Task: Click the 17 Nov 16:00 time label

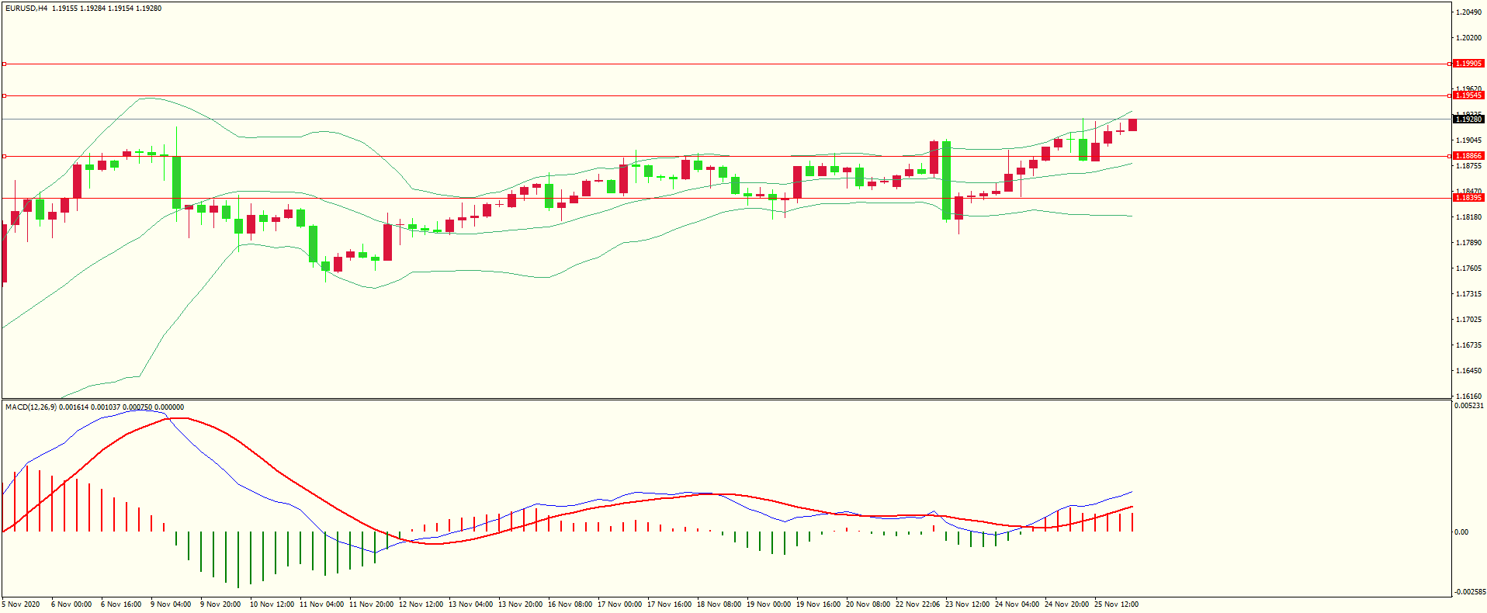Action: coord(669,604)
